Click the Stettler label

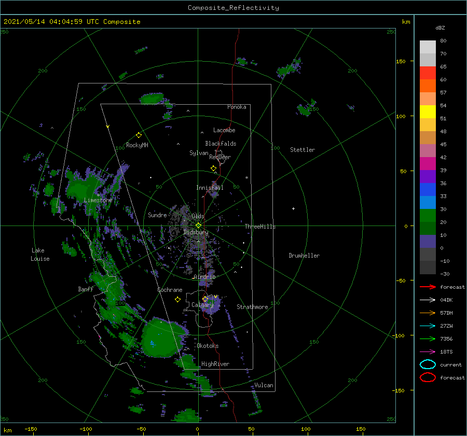303,150
